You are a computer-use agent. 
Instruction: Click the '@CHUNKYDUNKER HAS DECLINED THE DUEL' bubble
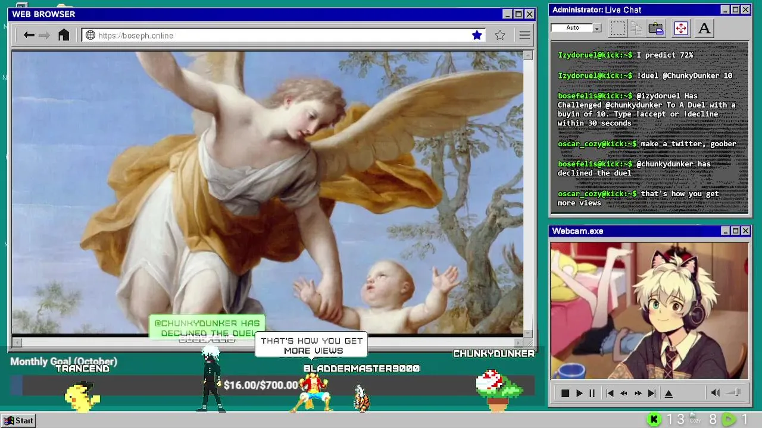coord(207,328)
